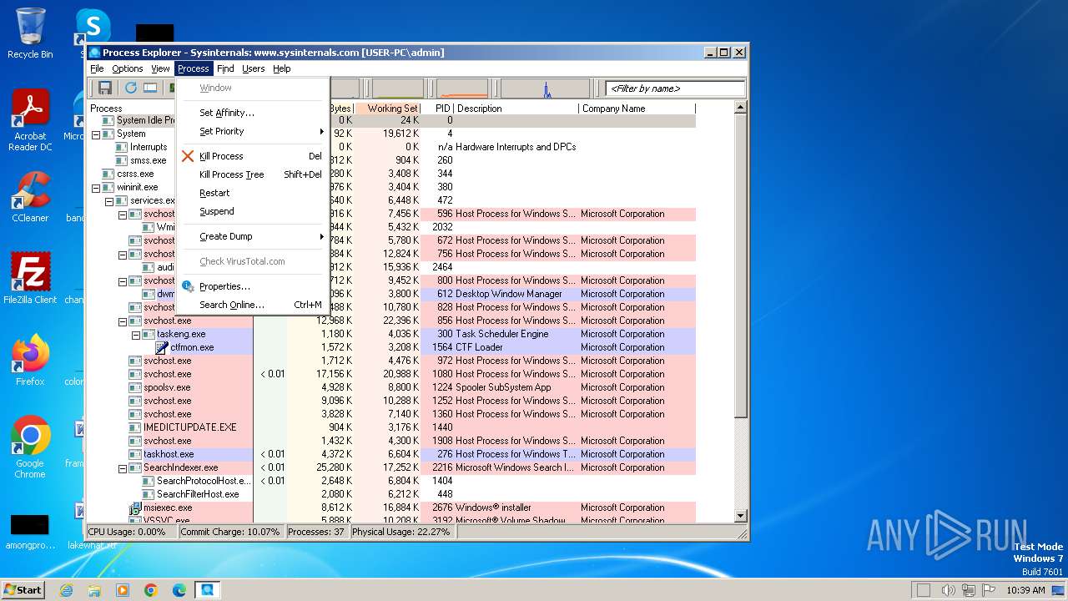Click the Start button
The image size is (1068, 601).
coord(23,590)
